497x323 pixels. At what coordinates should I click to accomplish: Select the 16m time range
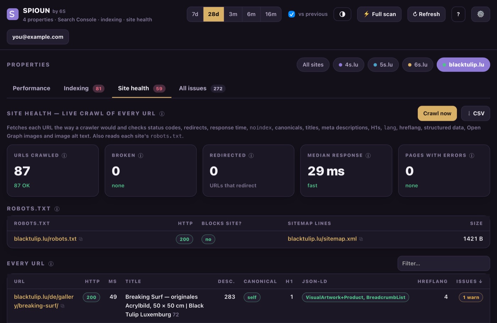click(x=271, y=14)
